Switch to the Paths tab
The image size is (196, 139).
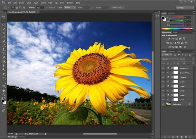[x=179, y=51]
